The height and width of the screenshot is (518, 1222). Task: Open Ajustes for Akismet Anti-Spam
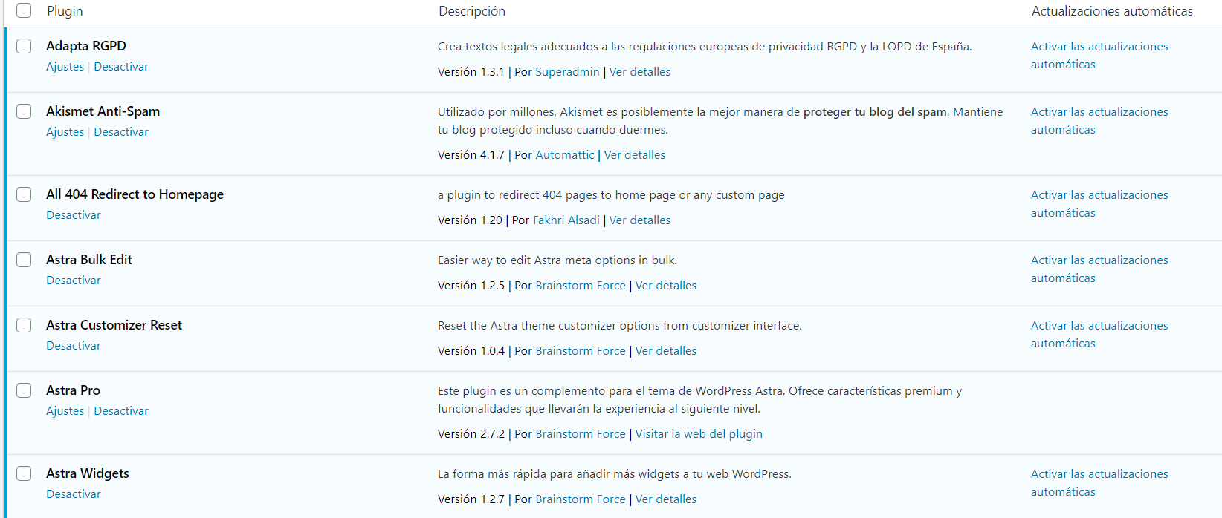65,132
